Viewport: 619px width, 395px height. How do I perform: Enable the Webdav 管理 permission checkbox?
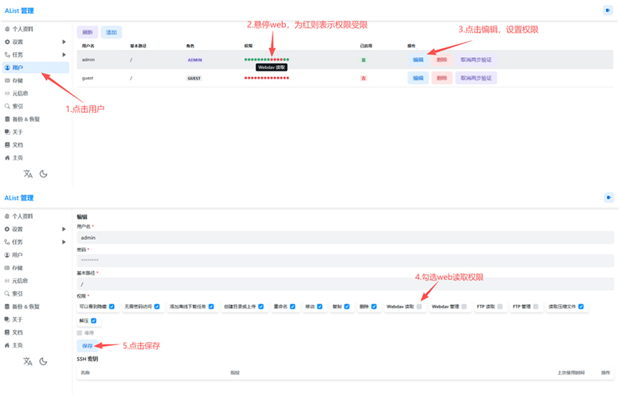[464, 307]
